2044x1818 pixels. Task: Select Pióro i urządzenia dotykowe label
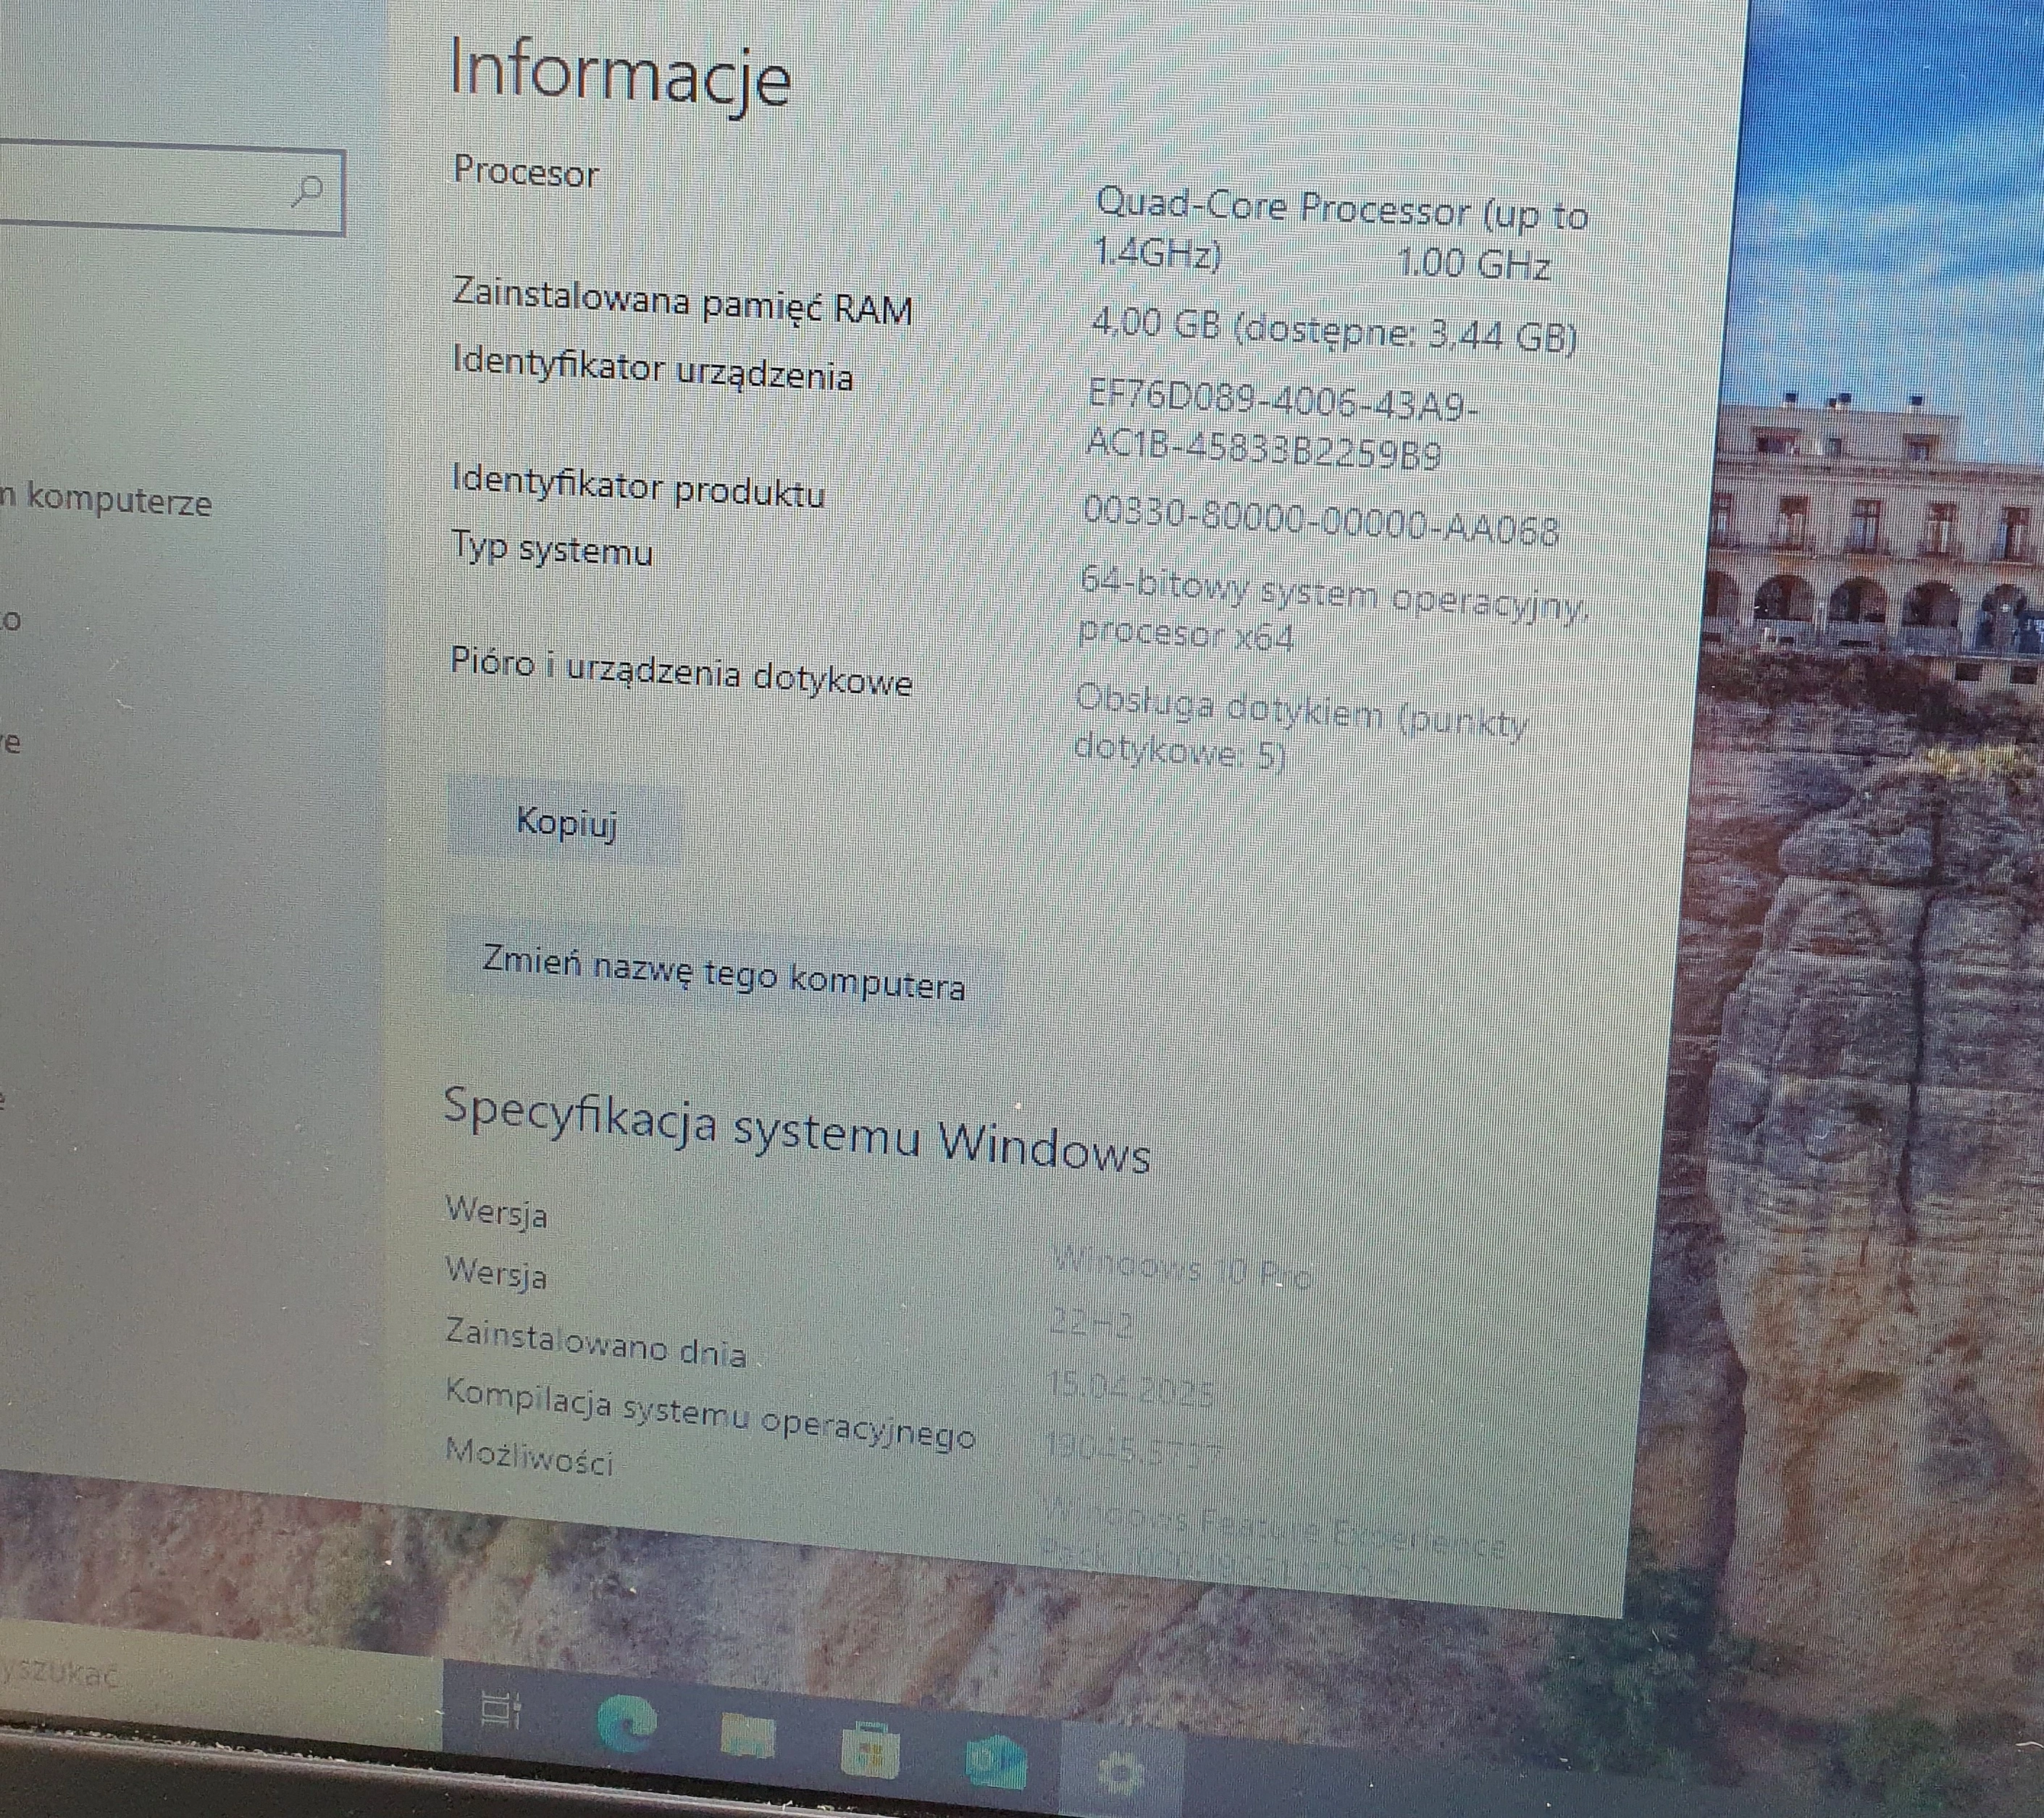pos(681,672)
